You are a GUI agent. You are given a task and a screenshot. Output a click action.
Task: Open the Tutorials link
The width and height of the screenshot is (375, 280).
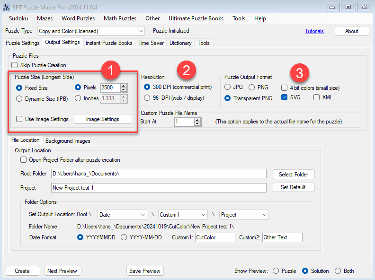pyautogui.click(x=314, y=31)
